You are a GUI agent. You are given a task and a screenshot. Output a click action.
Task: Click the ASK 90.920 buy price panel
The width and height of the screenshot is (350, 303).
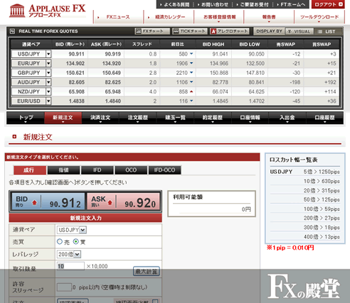123,202
